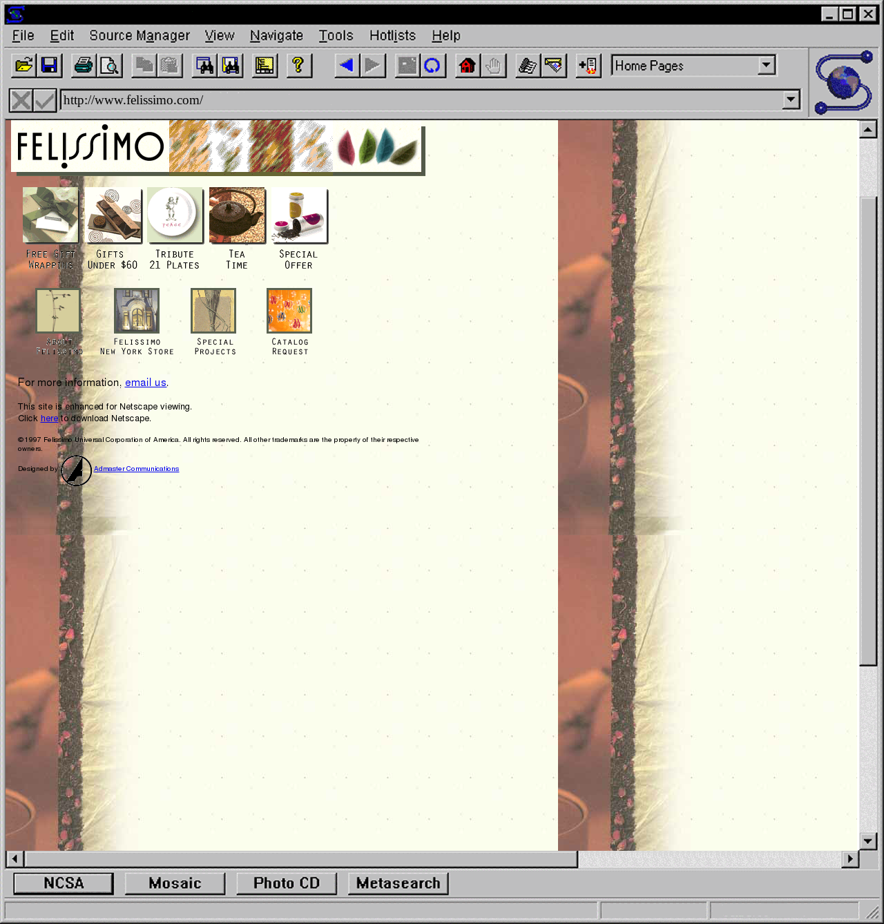Click the Tea Time teapot thumbnail
The image size is (884, 924).
click(237, 215)
